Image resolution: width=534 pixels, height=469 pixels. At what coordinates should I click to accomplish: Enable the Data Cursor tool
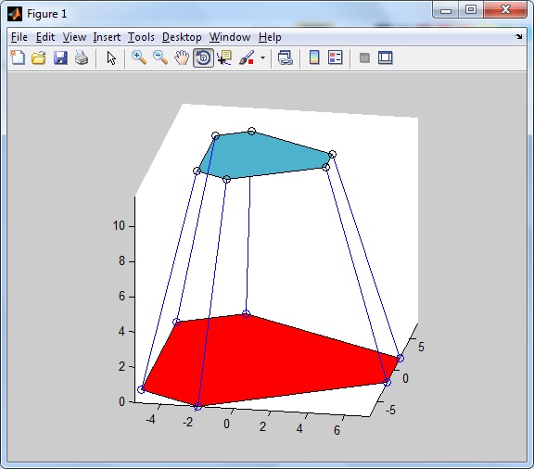pyautogui.click(x=224, y=57)
